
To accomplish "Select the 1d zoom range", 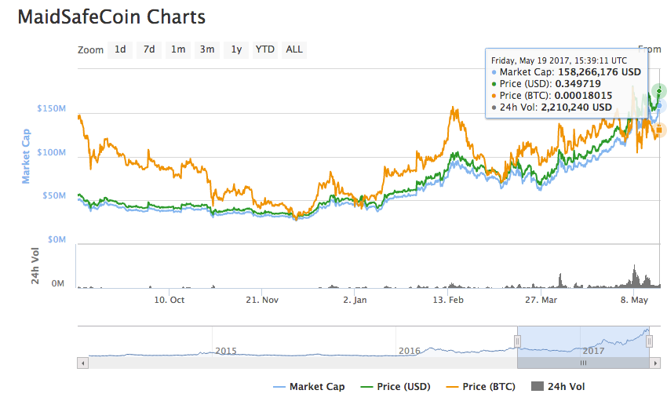I will pos(120,49).
